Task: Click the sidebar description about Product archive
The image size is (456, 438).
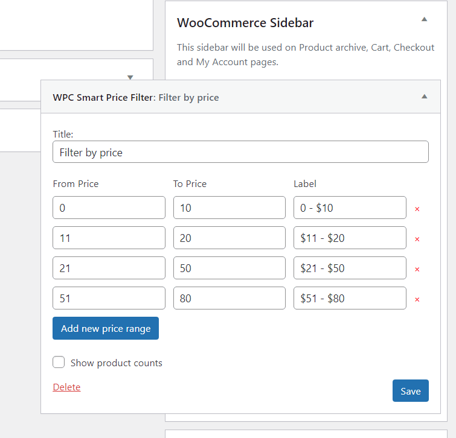Action: pyautogui.click(x=306, y=55)
